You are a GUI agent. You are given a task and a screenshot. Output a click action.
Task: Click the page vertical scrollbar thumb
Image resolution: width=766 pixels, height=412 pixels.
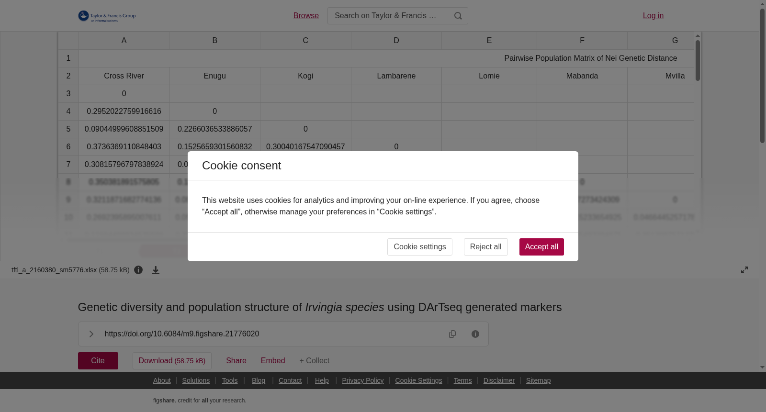[x=762, y=76]
